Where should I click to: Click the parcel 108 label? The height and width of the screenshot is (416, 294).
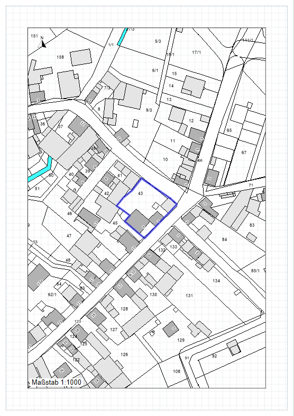coord(177,371)
